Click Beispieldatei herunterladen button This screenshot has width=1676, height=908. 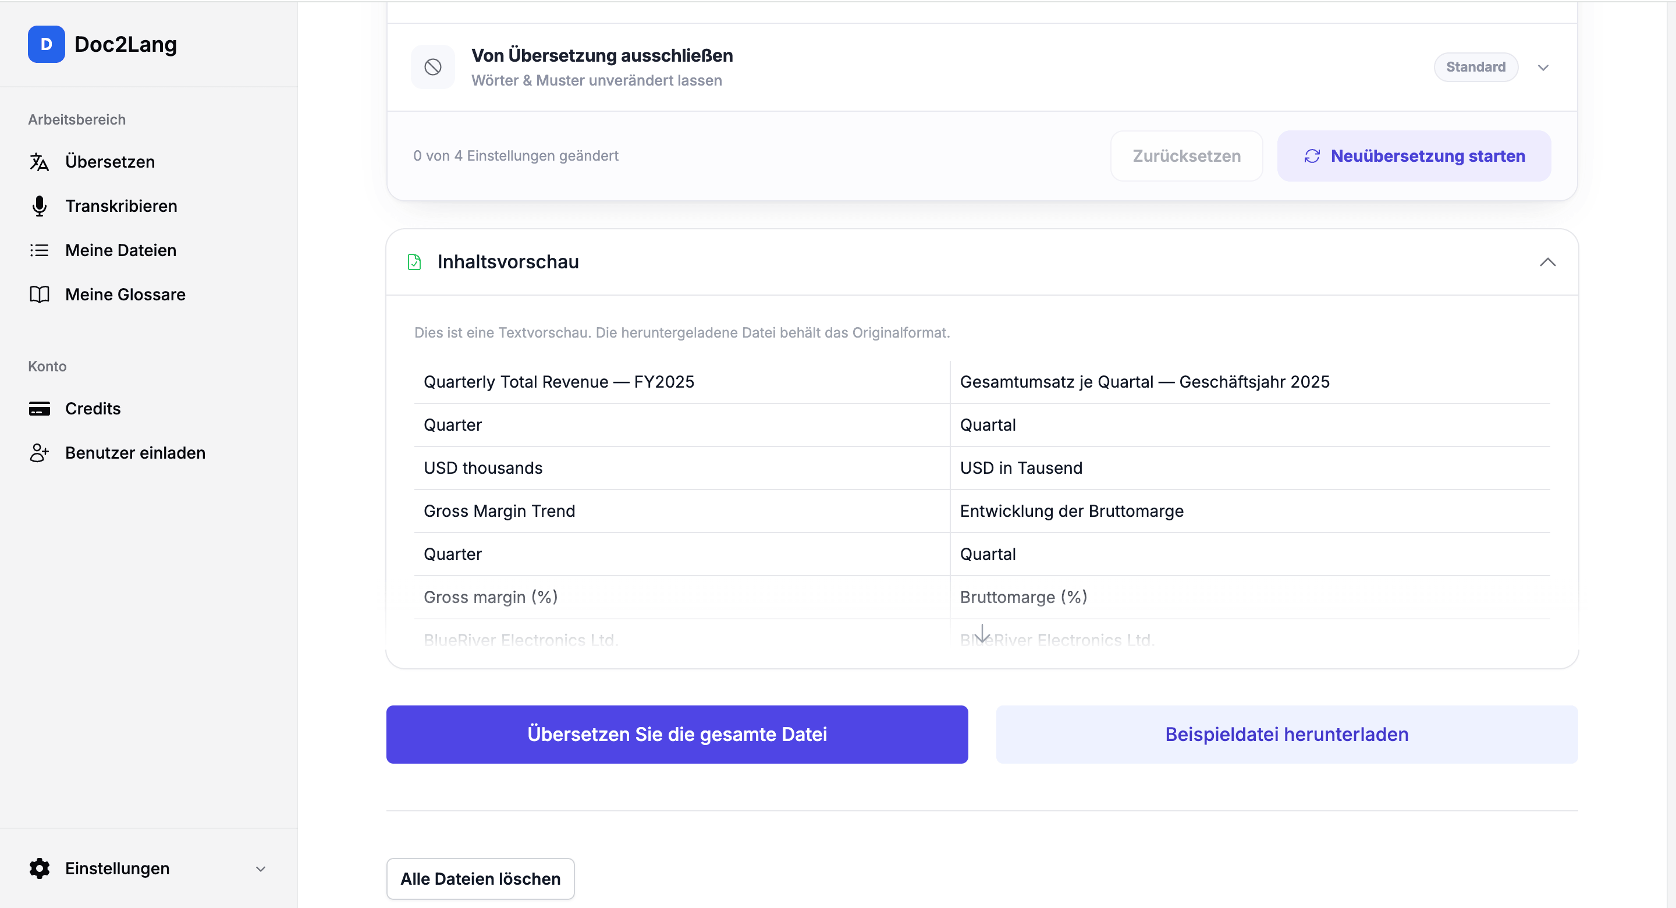(x=1286, y=734)
